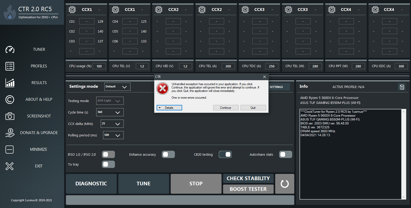Click log line 'TABLE ver. 3672325'

(315, 127)
